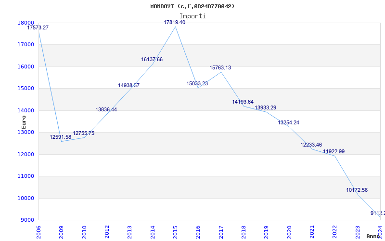Click the Anno x-axis title

pyautogui.click(x=373, y=237)
